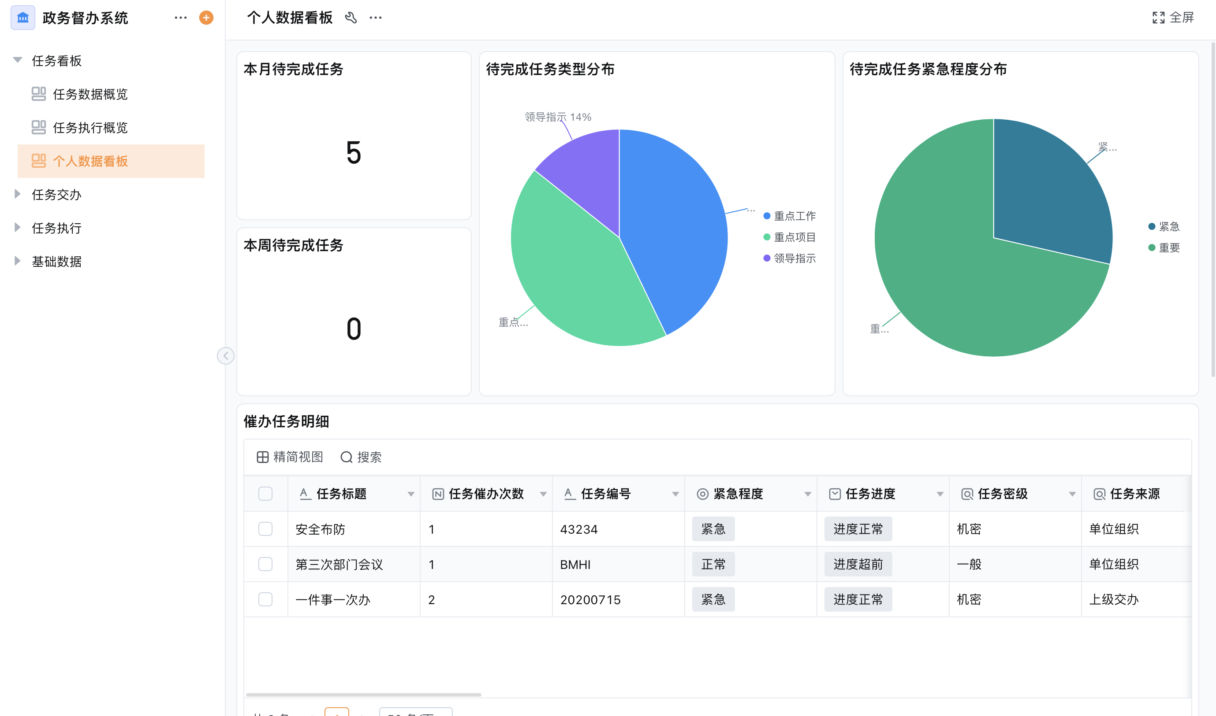Click the search magnifier icon
The width and height of the screenshot is (1216, 716).
click(x=347, y=457)
